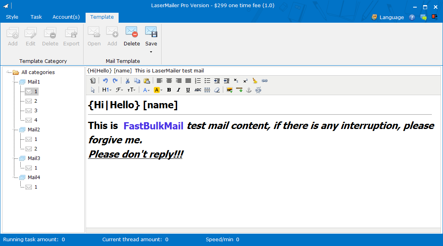The image size is (443, 246).
Task: Click the red exit icon in header
Action: pos(435,17)
